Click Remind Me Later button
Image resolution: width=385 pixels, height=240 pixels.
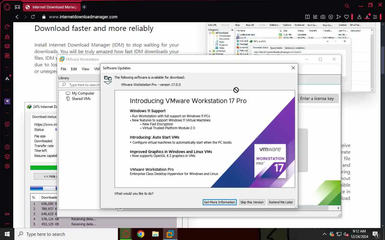[x=281, y=202]
